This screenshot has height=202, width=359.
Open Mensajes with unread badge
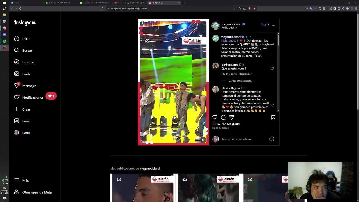(x=25, y=86)
